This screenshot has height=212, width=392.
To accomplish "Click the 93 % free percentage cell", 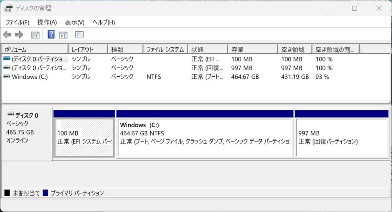I will coord(322,77).
